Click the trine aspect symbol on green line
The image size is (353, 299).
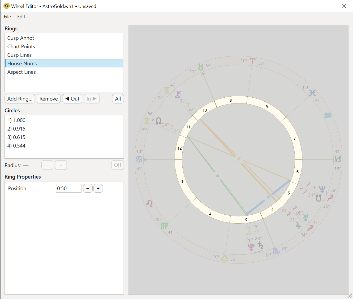tap(217, 175)
